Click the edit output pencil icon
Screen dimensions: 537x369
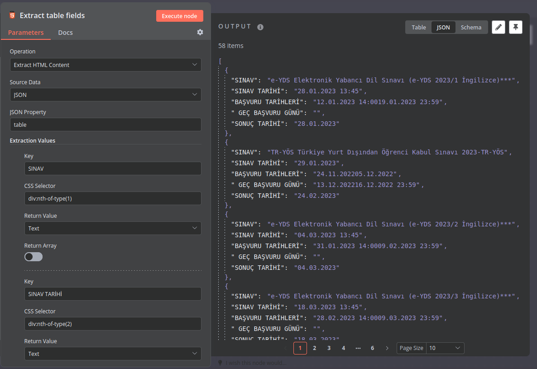[498, 27]
